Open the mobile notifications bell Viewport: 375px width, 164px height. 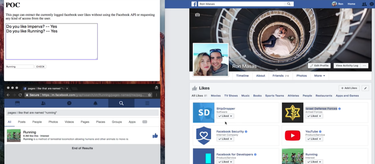pyautogui.click(x=95, y=103)
